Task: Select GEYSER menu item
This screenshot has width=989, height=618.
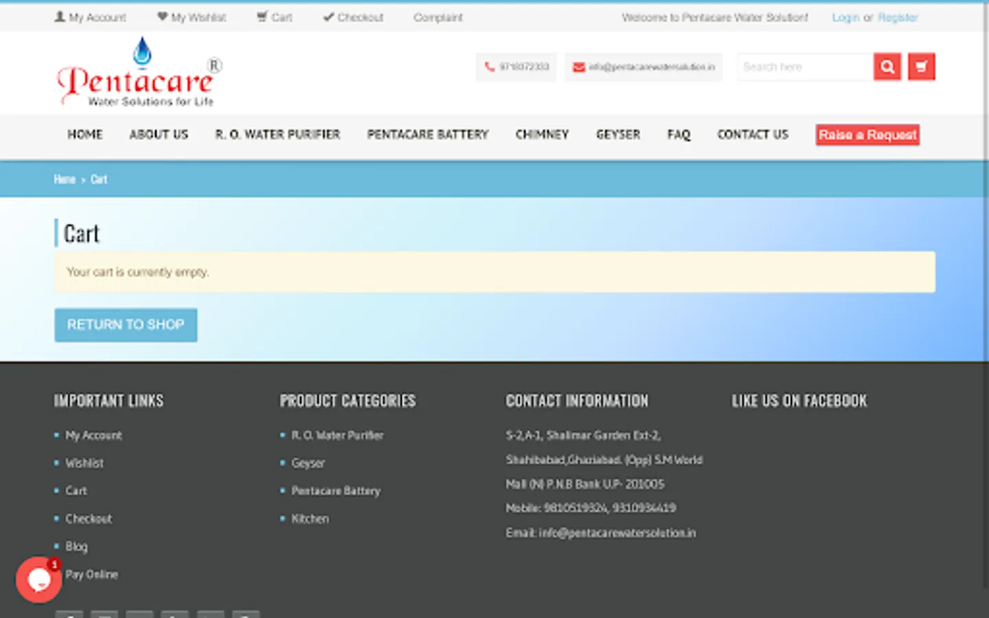Action: click(618, 135)
